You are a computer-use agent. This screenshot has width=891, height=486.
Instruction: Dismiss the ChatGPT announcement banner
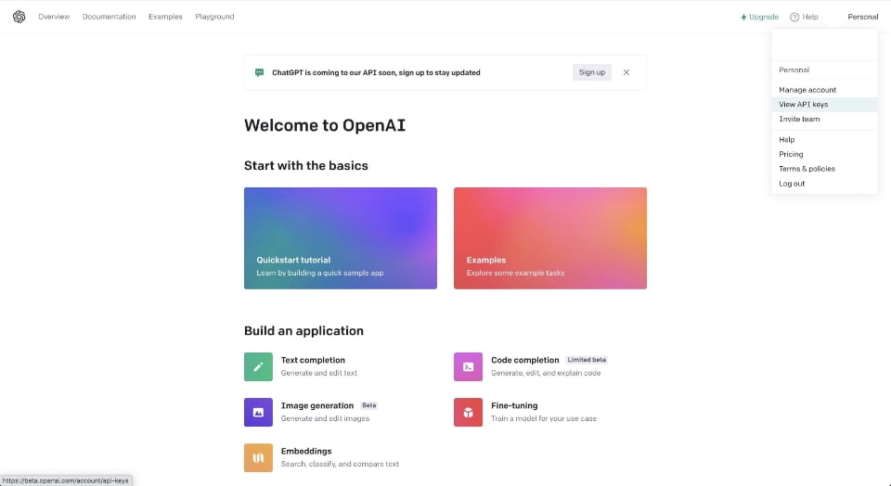pos(626,72)
